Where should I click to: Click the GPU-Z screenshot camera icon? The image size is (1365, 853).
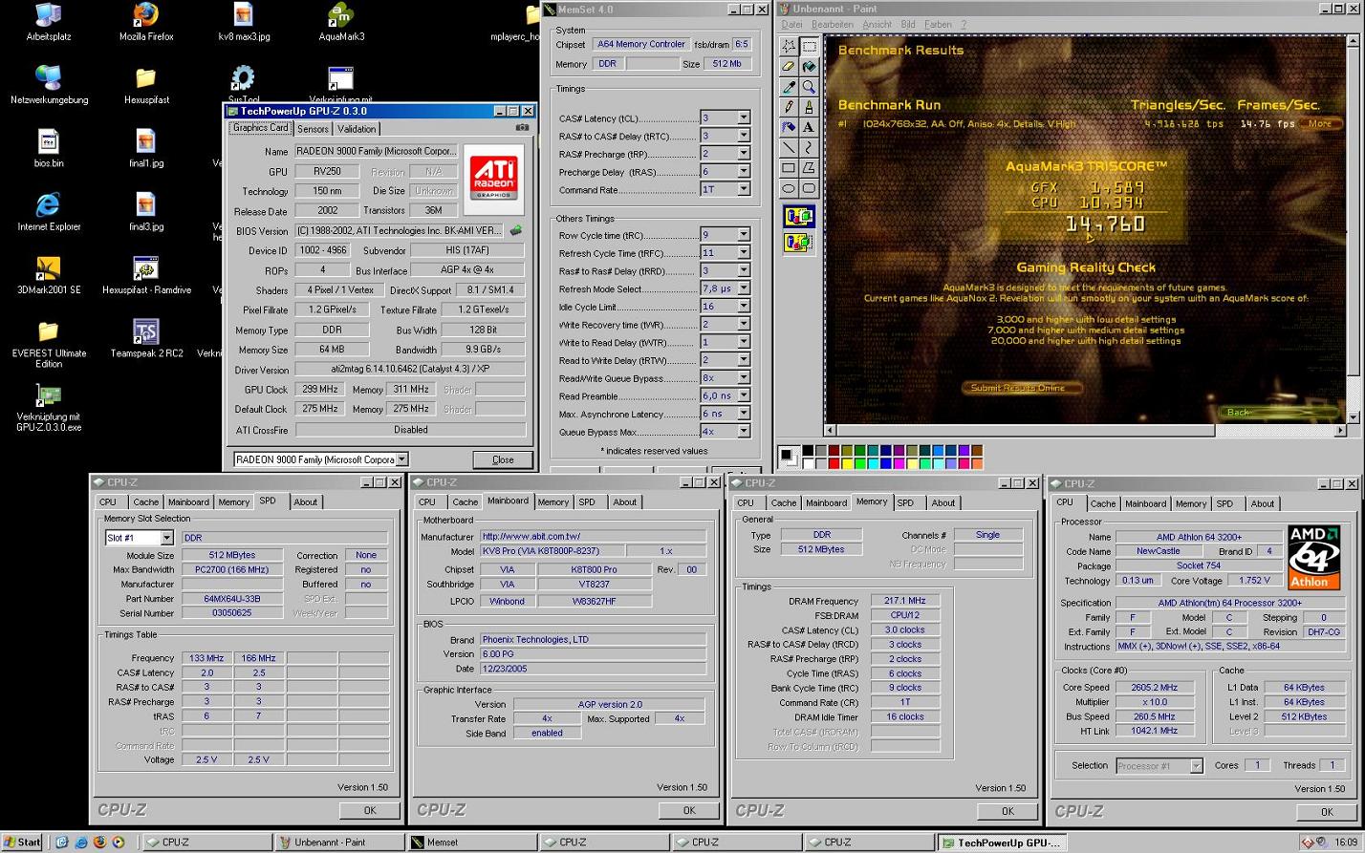522,127
